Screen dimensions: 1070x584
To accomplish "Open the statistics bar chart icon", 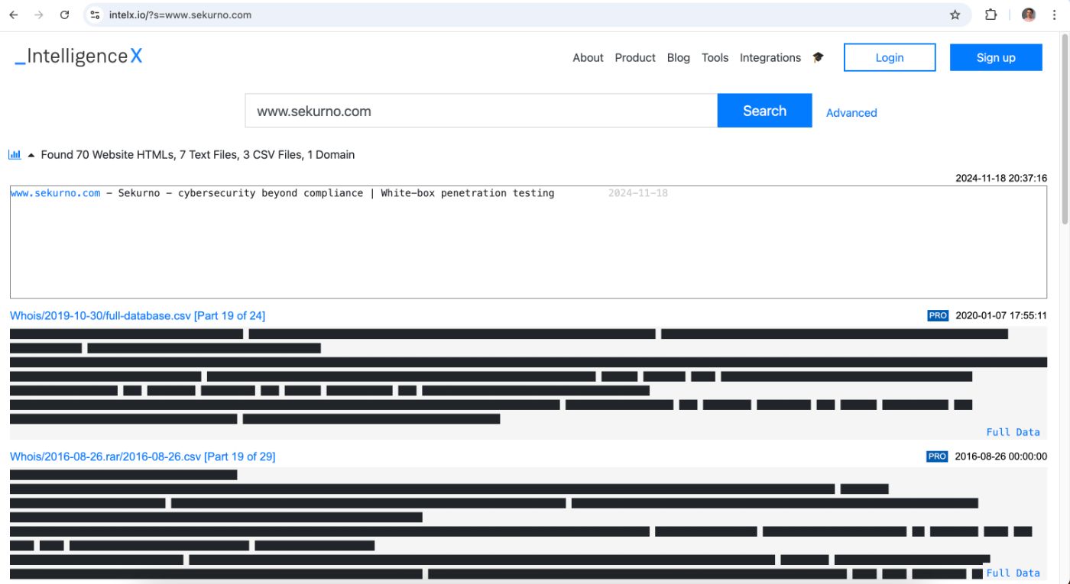I will click(15, 154).
